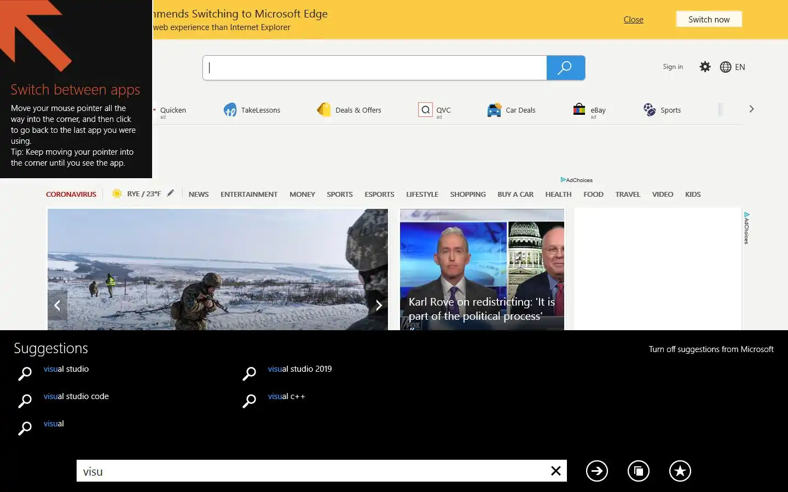The image size is (788, 492).
Task: Open the BUY A CAR tab
Action: [515, 194]
